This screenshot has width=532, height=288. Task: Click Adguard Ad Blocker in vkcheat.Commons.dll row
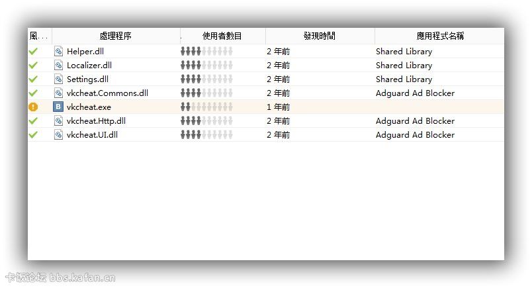(416, 93)
